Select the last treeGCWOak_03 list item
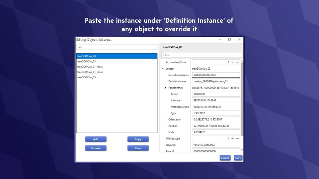Image resolution: width=319 pixels, height=179 pixels. (x=87, y=77)
